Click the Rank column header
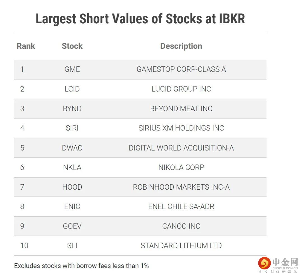The width and height of the screenshot is (302, 277). [x=26, y=46]
